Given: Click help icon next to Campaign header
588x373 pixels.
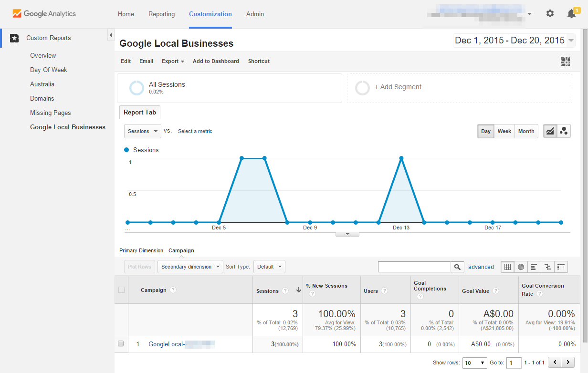Looking at the screenshot, I should pyautogui.click(x=173, y=290).
